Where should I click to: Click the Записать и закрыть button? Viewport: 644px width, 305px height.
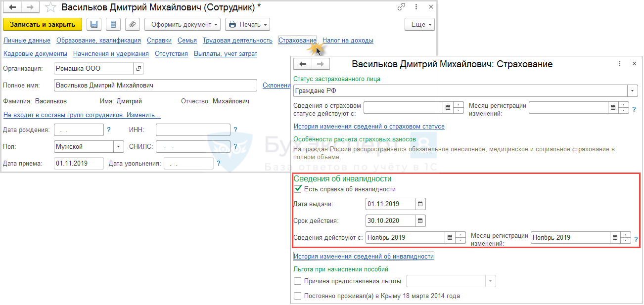click(43, 24)
